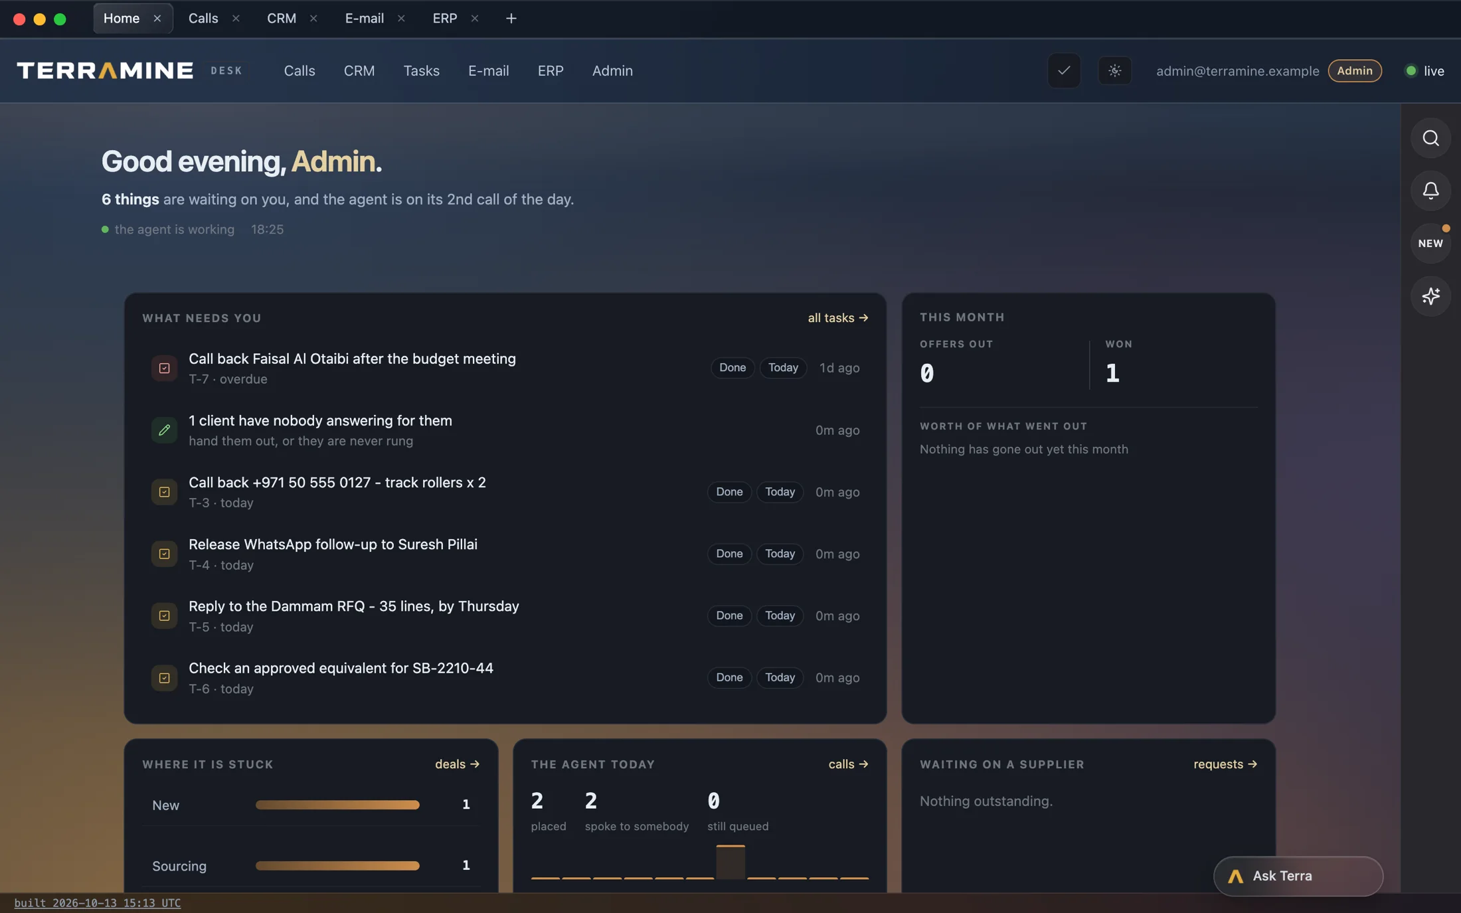Click the pencil icon for unassigned client
This screenshot has height=913, width=1461.
tap(164, 430)
